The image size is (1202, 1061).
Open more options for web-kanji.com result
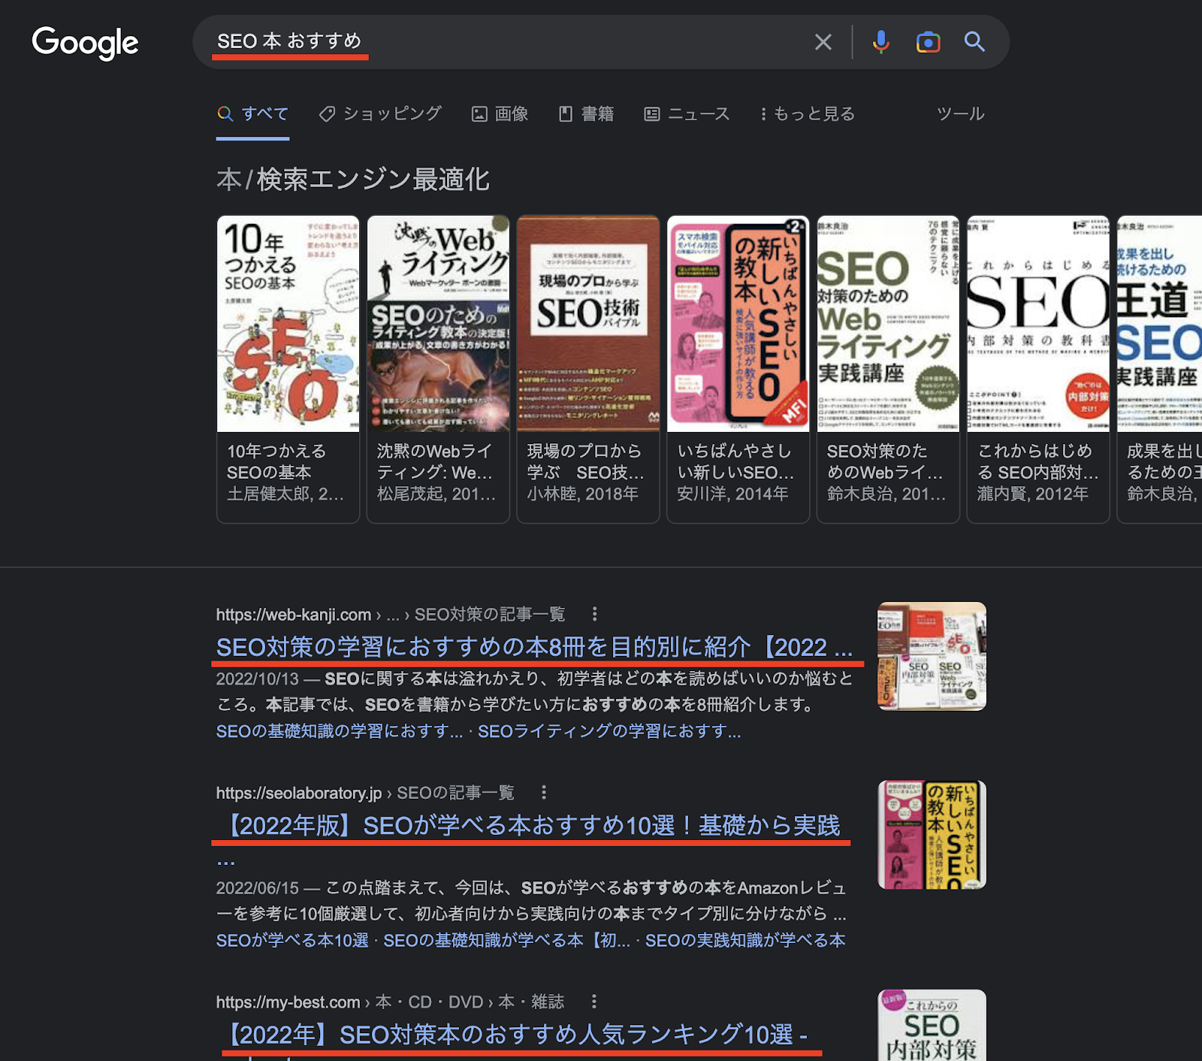pos(594,614)
